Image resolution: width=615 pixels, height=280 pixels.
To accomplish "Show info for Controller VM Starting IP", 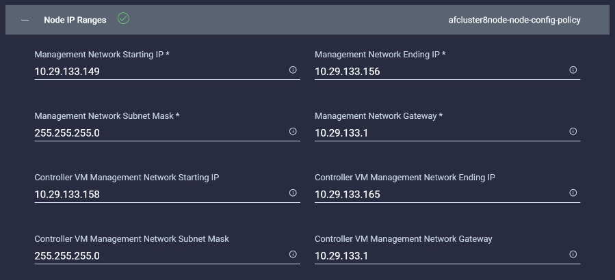I will click(293, 193).
